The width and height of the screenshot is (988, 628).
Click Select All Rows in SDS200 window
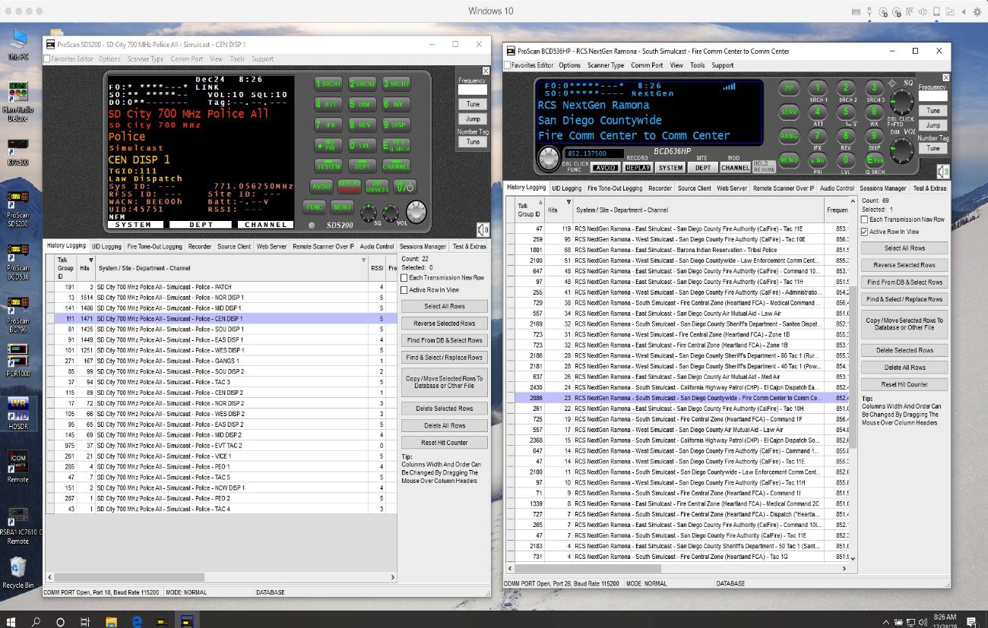pyautogui.click(x=445, y=306)
